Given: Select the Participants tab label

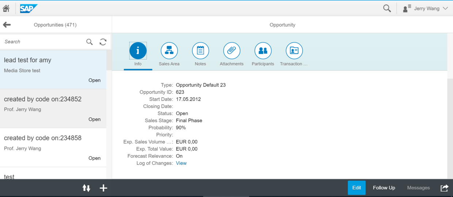Looking at the screenshot, I should [x=263, y=64].
